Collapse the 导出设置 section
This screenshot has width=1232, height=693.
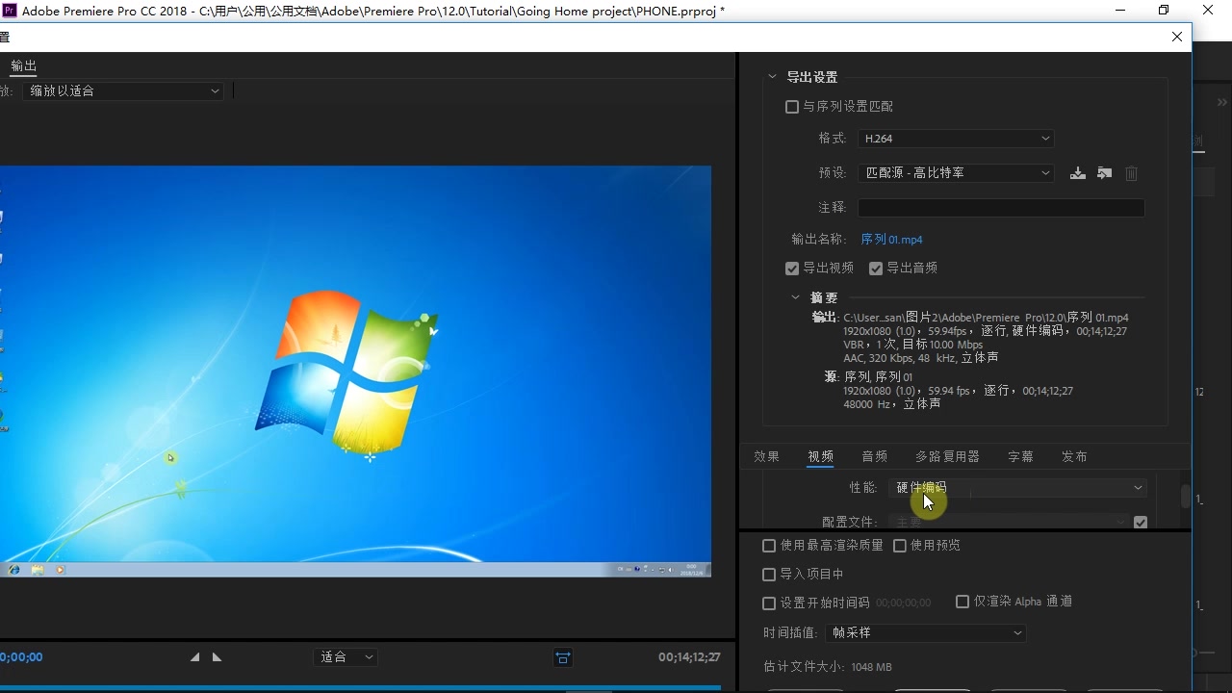pos(772,77)
